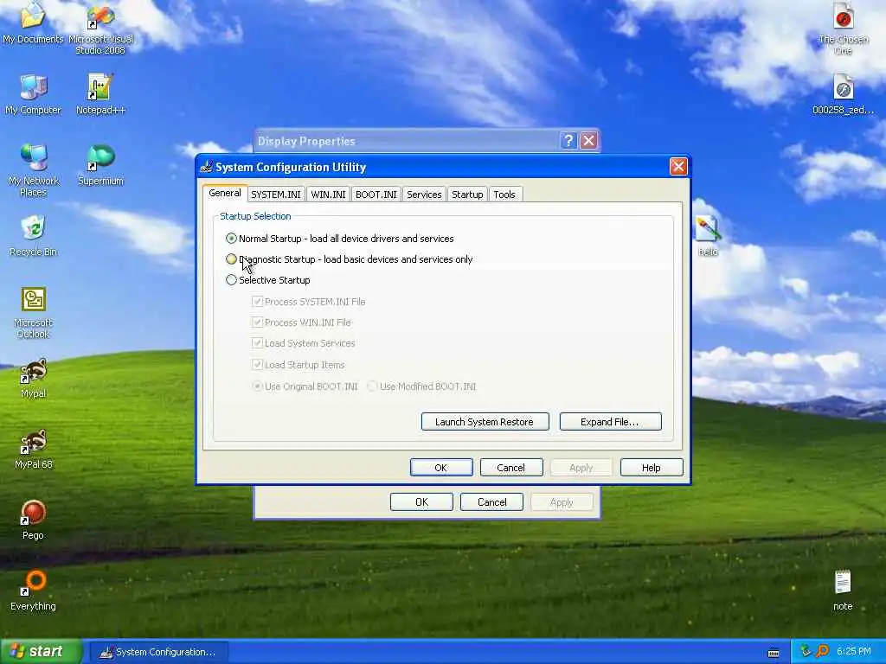Click the System Configuration Utility title icon
The height and width of the screenshot is (664, 886).
pos(207,167)
